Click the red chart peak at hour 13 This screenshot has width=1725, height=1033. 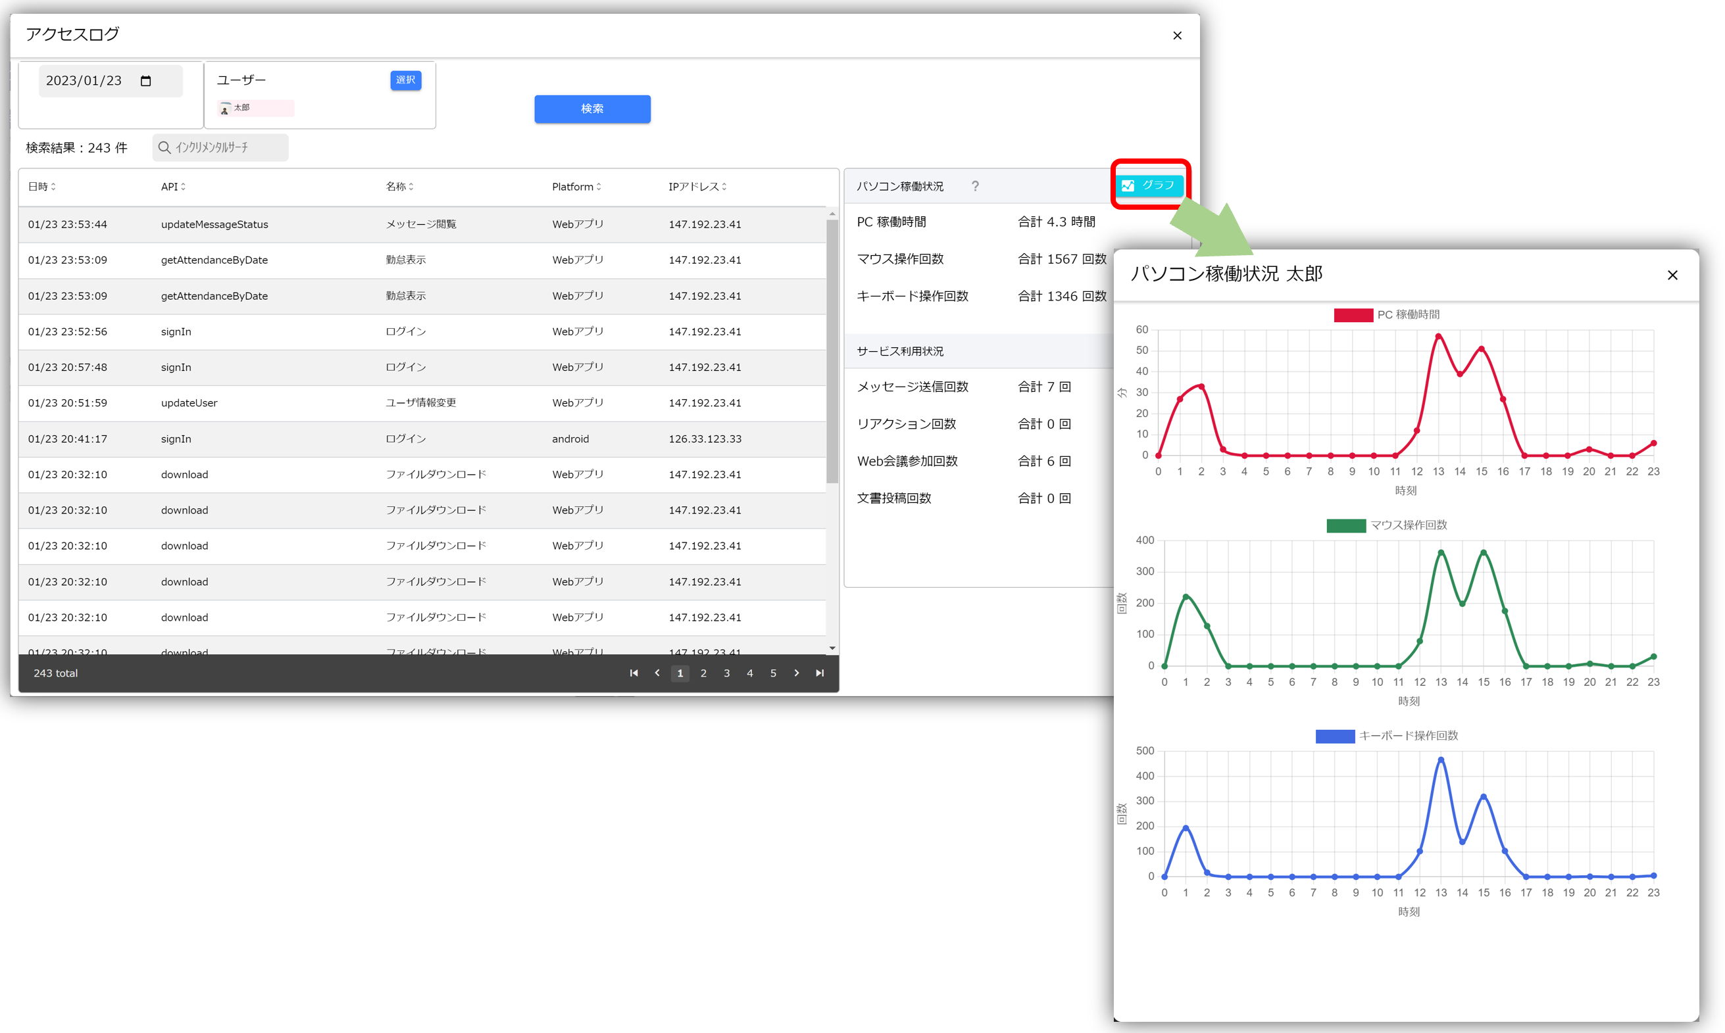click(1438, 337)
